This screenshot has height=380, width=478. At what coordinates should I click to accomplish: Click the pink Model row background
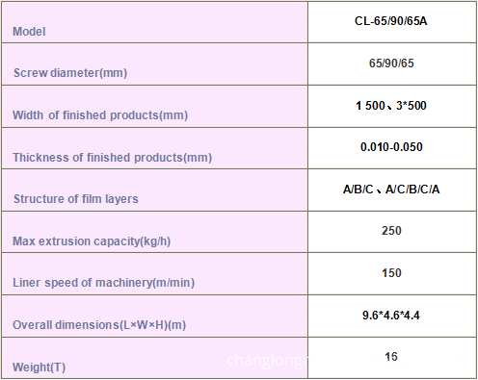coord(154,22)
